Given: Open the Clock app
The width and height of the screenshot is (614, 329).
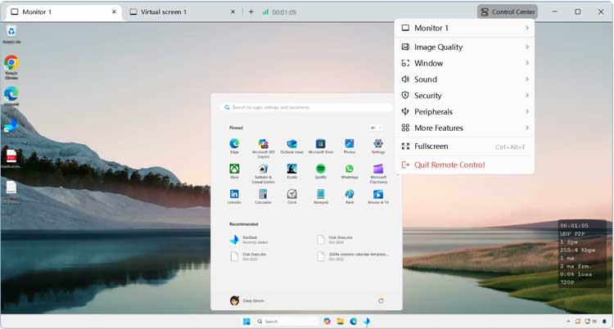Looking at the screenshot, I should pos(291,196).
